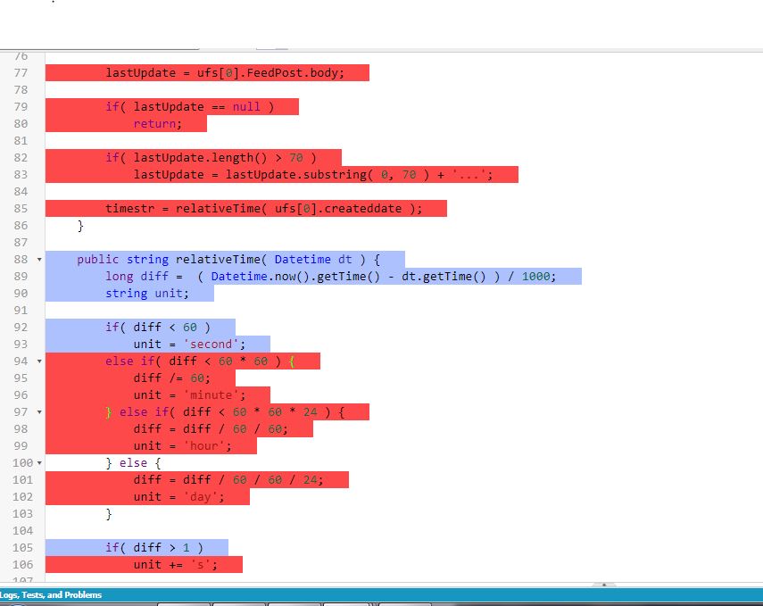Click line number 105 in the gutter
This screenshot has height=606, width=763.
tap(22, 548)
